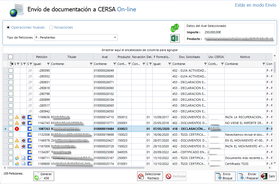Click the grey scroll icon in row -280942
Screen dimensions: 279x184
[x=30, y=111]
